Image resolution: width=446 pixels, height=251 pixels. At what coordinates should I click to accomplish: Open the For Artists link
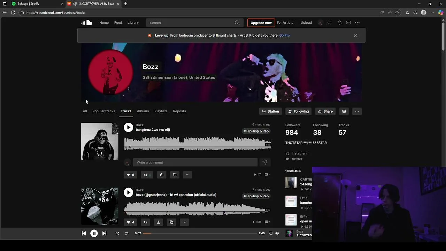285,23
